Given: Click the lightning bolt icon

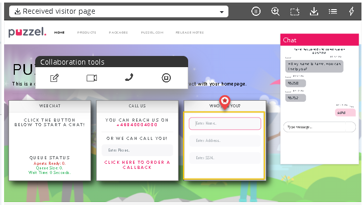Looking at the screenshot, I should [x=351, y=11].
